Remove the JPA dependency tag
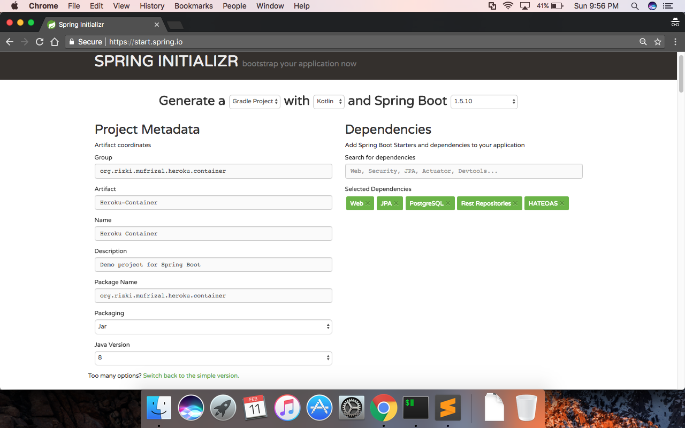Image resolution: width=685 pixels, height=428 pixels. coord(397,204)
